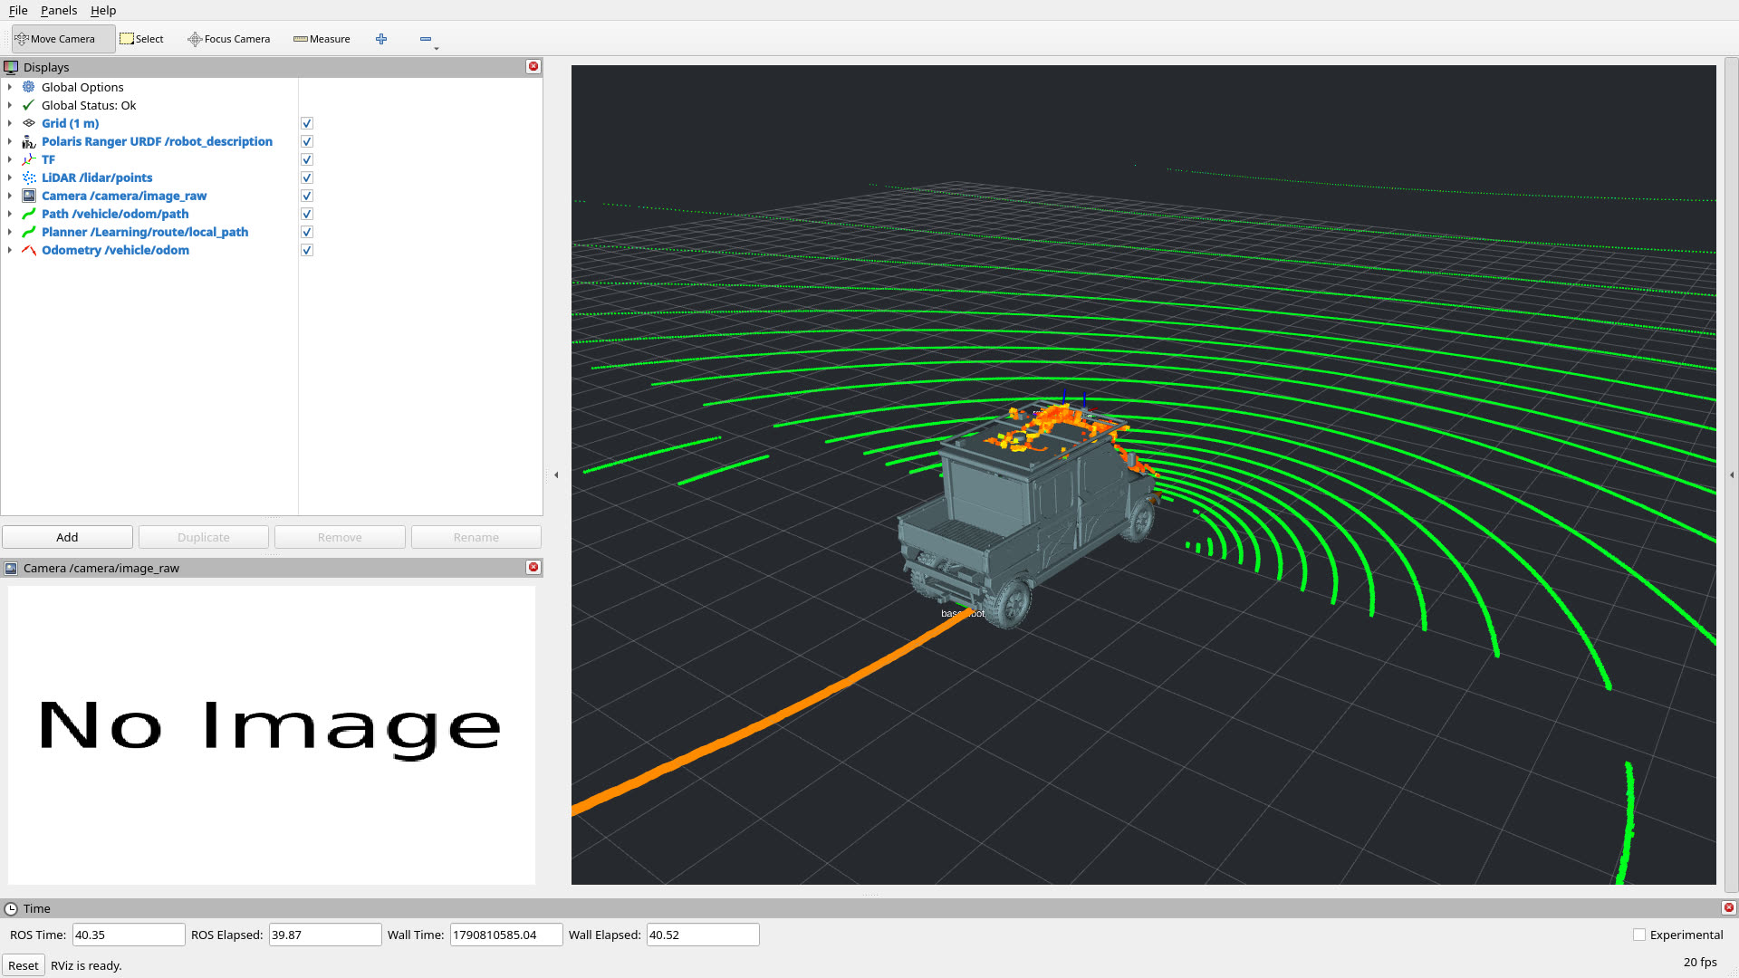Toggle LiDAR /lidar/points visibility checkbox
This screenshot has width=1739, height=978.
307,177
